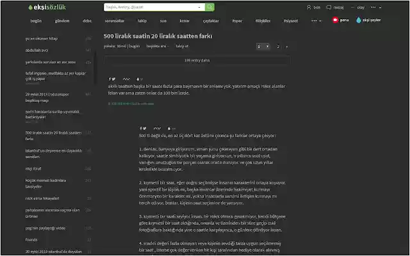Upvote the first entry about akıllı saat
The image size is (410, 256).
(124, 79)
